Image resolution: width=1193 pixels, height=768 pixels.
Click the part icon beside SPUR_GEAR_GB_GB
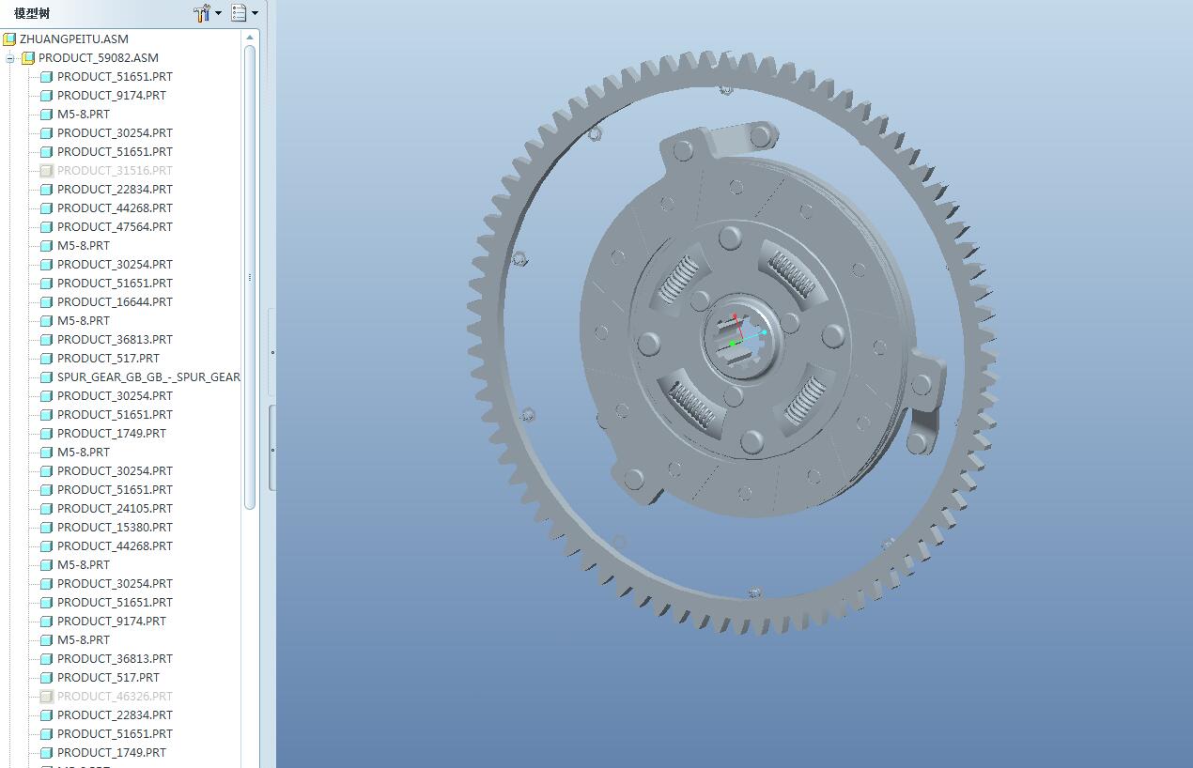(47, 377)
